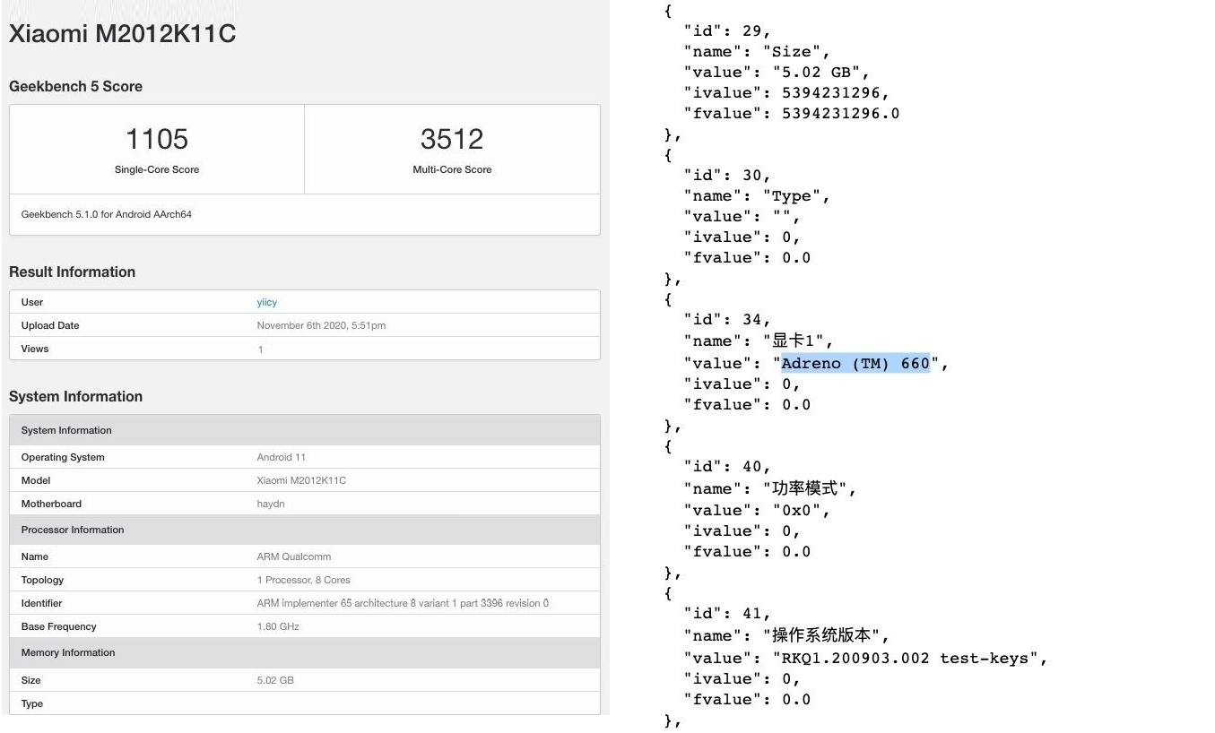Click the System Information section heading above the table

click(x=75, y=397)
